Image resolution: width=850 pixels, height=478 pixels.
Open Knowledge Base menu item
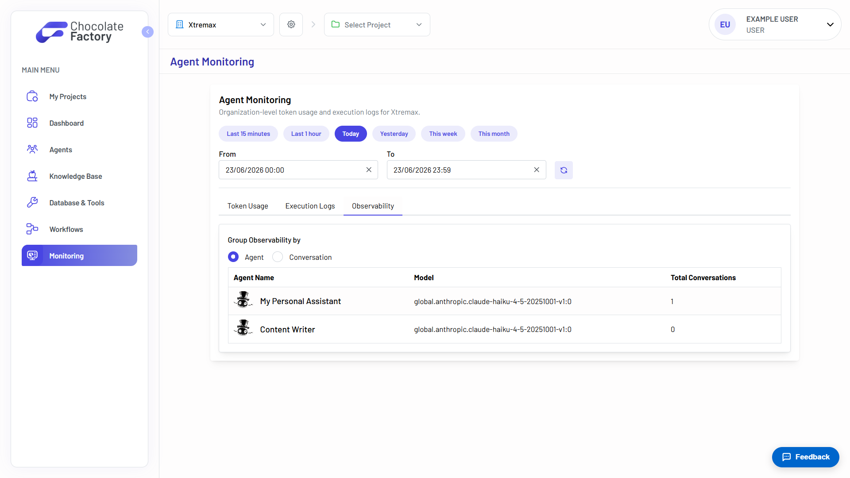point(79,176)
